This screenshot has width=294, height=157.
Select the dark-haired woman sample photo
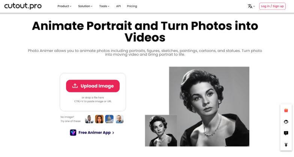coord(99,119)
